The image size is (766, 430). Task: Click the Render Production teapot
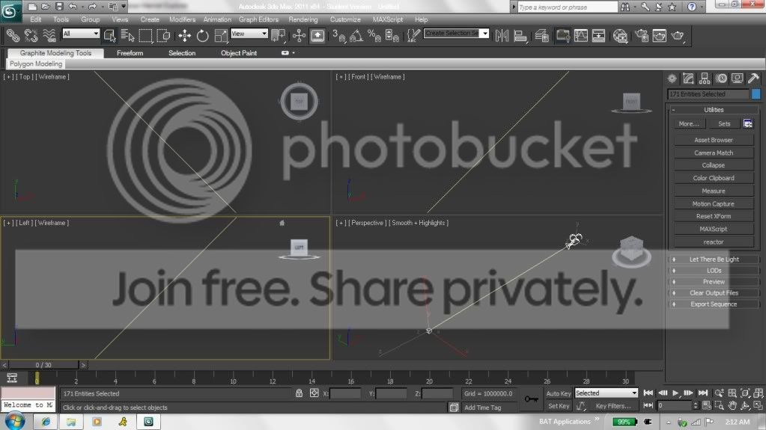[678, 36]
